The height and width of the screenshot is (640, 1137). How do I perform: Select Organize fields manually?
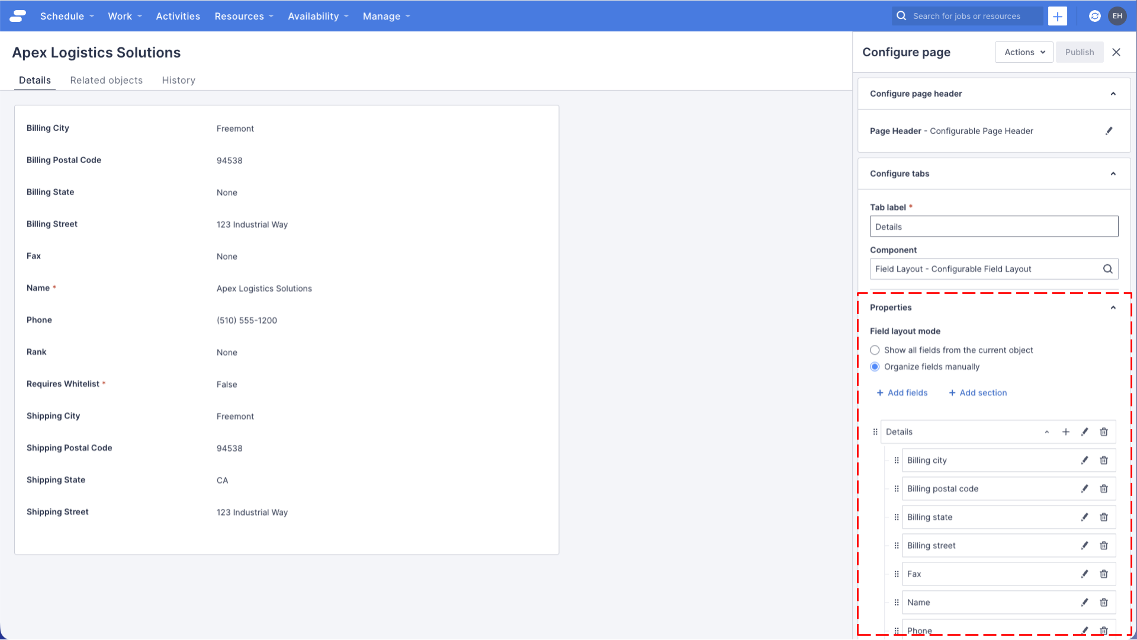point(875,366)
